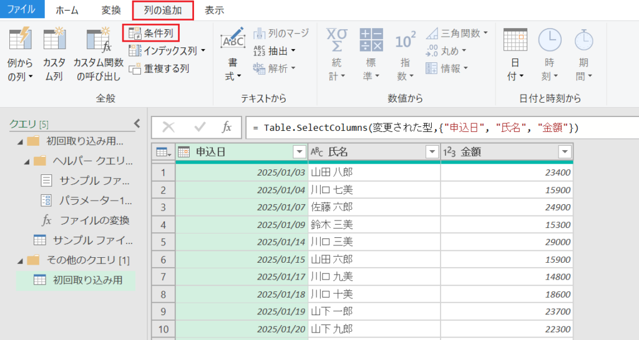The height and width of the screenshot is (340, 639).
Task: Open the 期間 duration menu
Action: click(583, 54)
